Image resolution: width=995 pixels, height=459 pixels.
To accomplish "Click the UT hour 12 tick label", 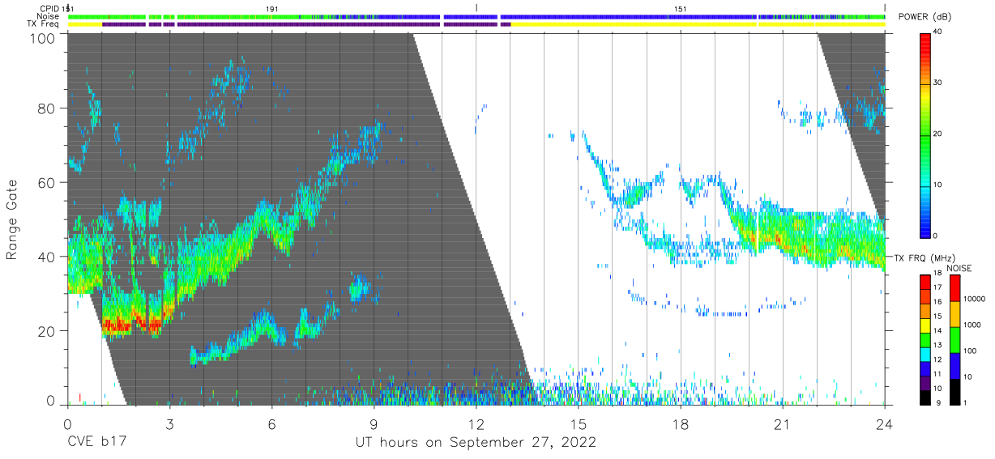I will pyautogui.click(x=476, y=423).
